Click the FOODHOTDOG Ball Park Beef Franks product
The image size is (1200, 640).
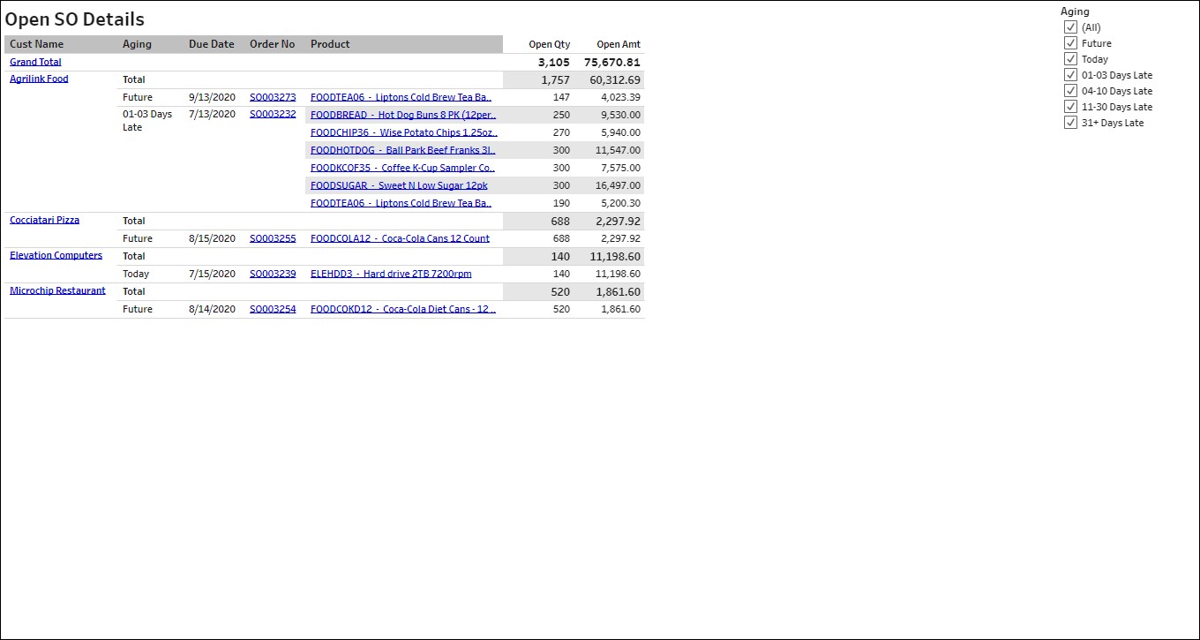pos(402,150)
